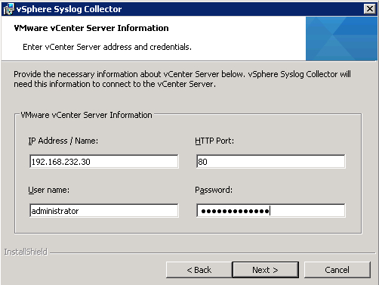The image size is (379, 285).
Task: Click the vSphere Syslog Collector installer icon
Action: (8, 9)
